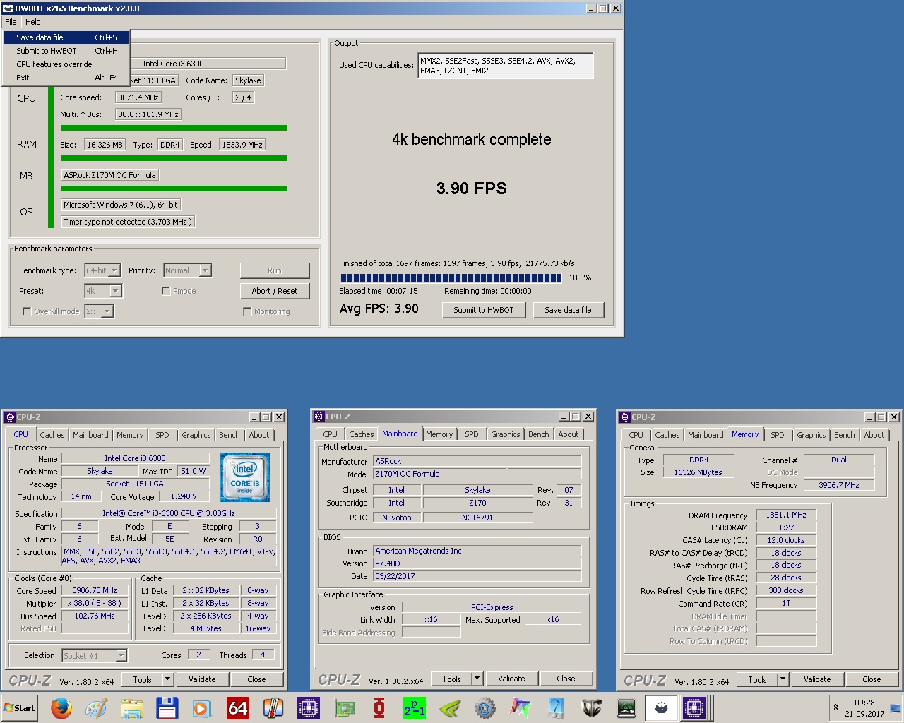Click DRAM Frequency value 1851.1 MHz
Viewport: 904px width, 723px height.
point(786,515)
